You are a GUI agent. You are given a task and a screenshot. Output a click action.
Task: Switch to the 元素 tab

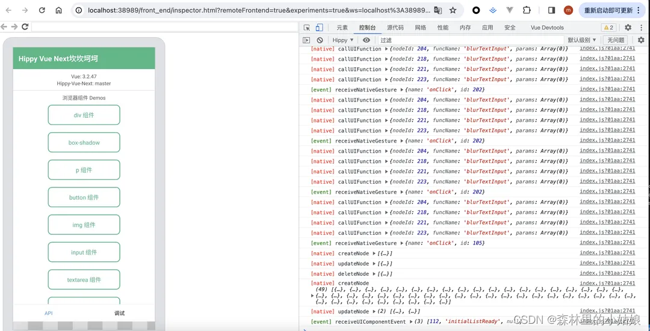pos(342,28)
